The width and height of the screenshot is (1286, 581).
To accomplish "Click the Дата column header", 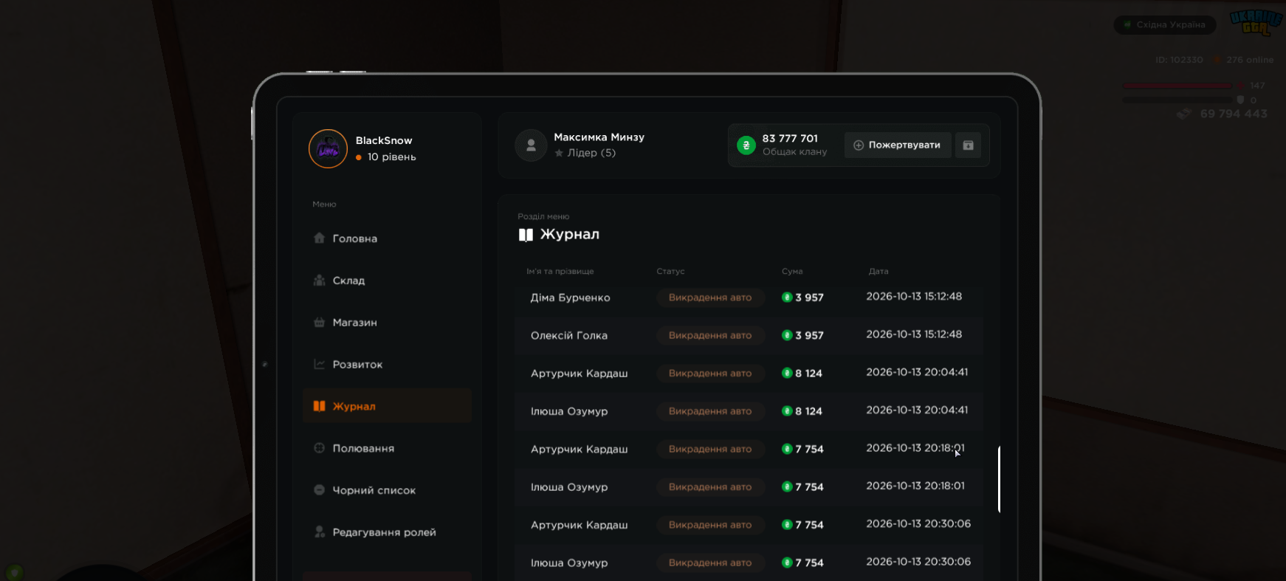I will tap(878, 271).
